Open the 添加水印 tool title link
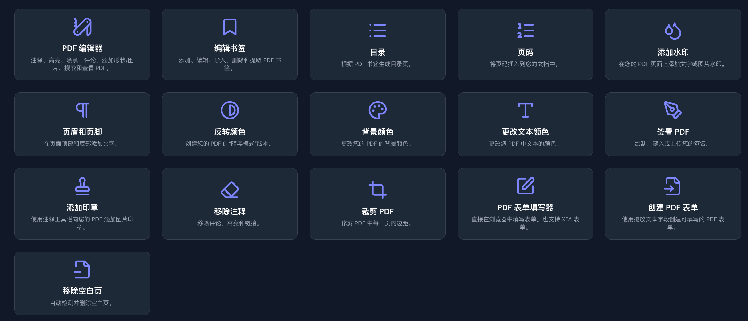The height and width of the screenshot is (321, 748). [x=673, y=52]
